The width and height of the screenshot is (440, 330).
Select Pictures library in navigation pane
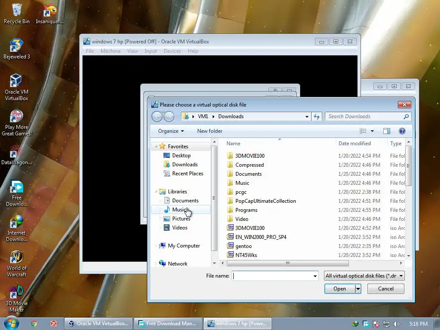181,219
